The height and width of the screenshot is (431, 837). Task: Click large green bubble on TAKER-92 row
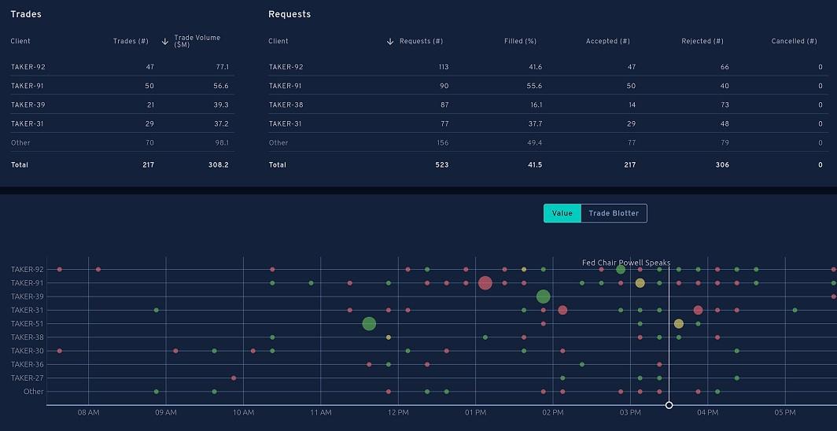tap(620, 269)
